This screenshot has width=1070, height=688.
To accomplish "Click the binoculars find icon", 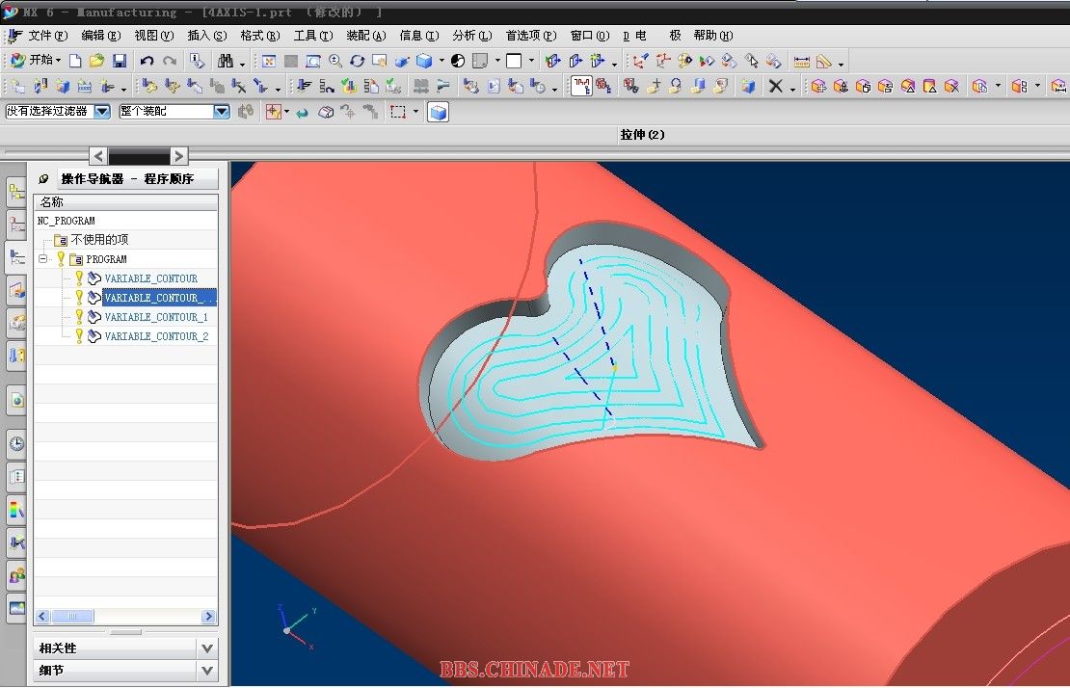I will [226, 61].
